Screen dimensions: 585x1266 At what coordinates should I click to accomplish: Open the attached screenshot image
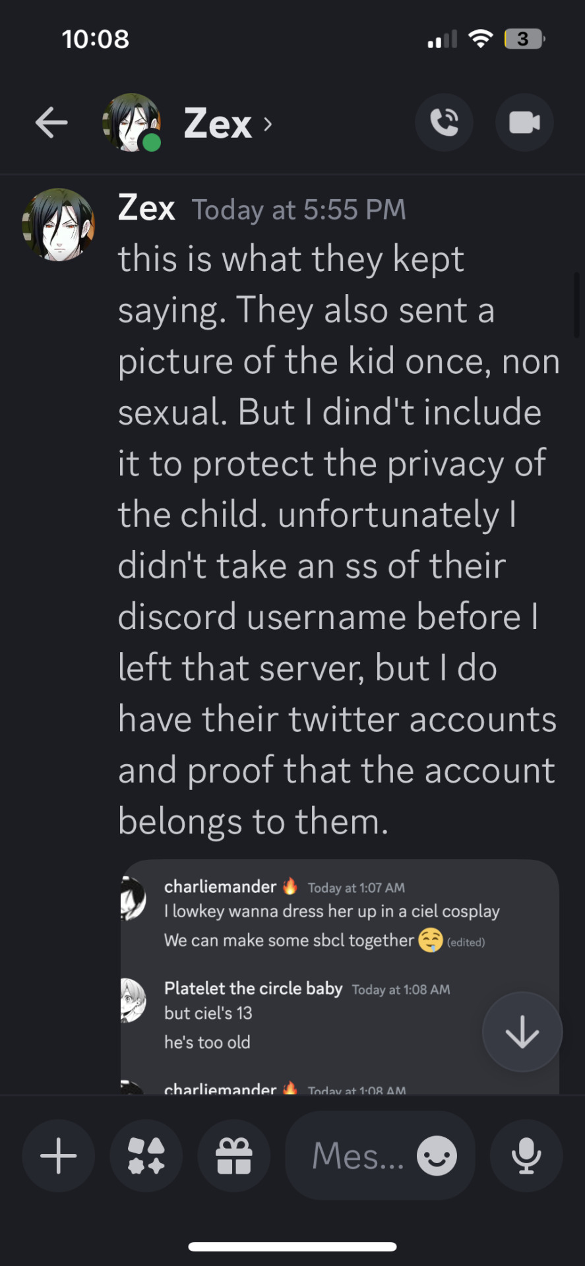point(340,977)
